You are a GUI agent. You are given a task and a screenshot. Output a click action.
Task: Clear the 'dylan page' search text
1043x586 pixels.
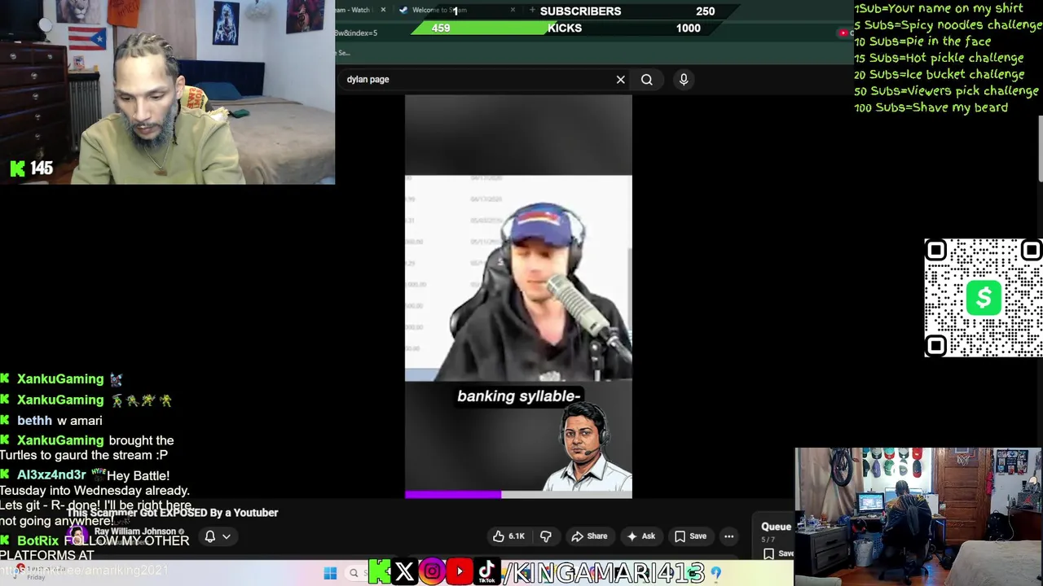click(x=621, y=80)
